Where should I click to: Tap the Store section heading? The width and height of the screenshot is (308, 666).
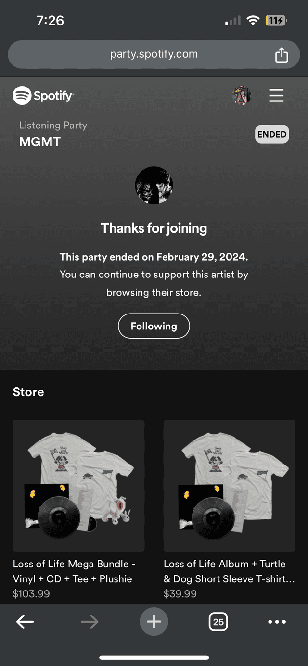[28, 392]
